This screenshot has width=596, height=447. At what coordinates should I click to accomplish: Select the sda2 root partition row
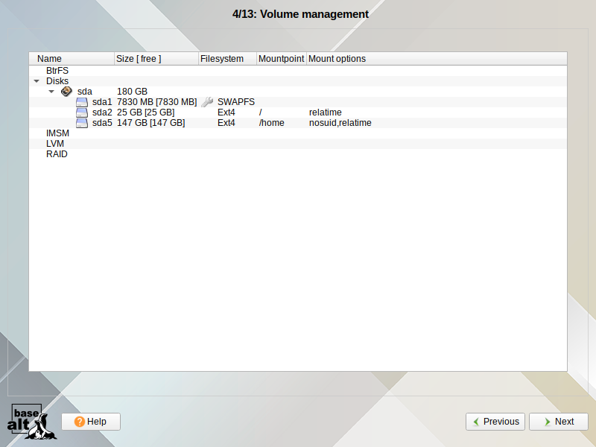[x=298, y=112]
